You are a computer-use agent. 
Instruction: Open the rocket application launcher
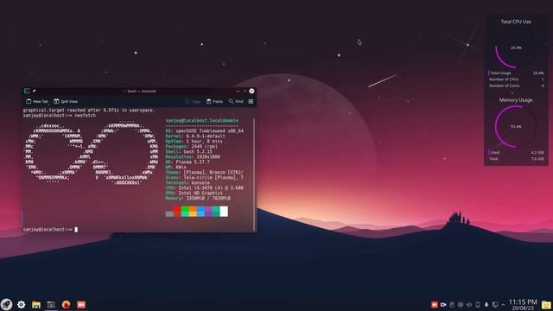click(x=6, y=304)
